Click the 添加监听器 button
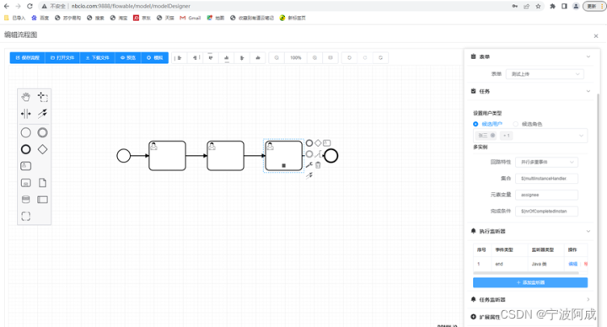 click(530, 282)
